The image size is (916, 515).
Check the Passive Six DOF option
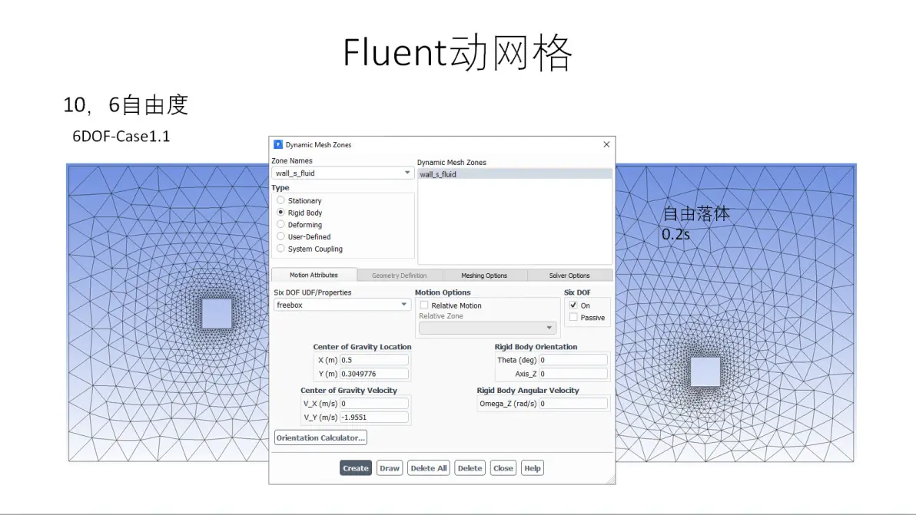point(574,317)
